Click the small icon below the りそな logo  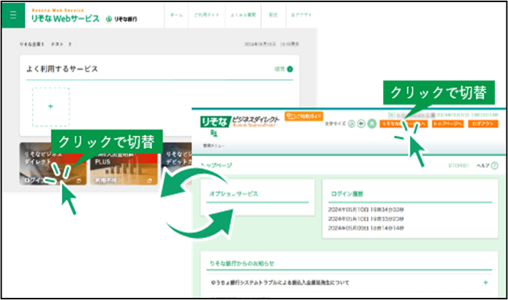214,133
